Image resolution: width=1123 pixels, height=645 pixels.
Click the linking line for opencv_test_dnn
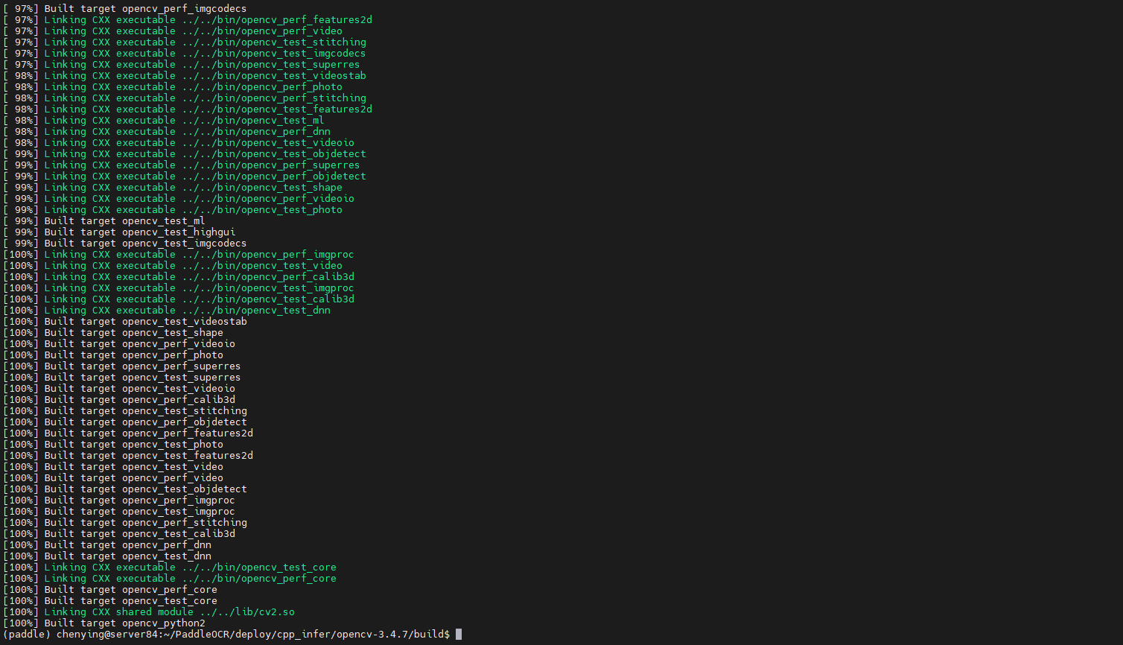click(x=167, y=311)
